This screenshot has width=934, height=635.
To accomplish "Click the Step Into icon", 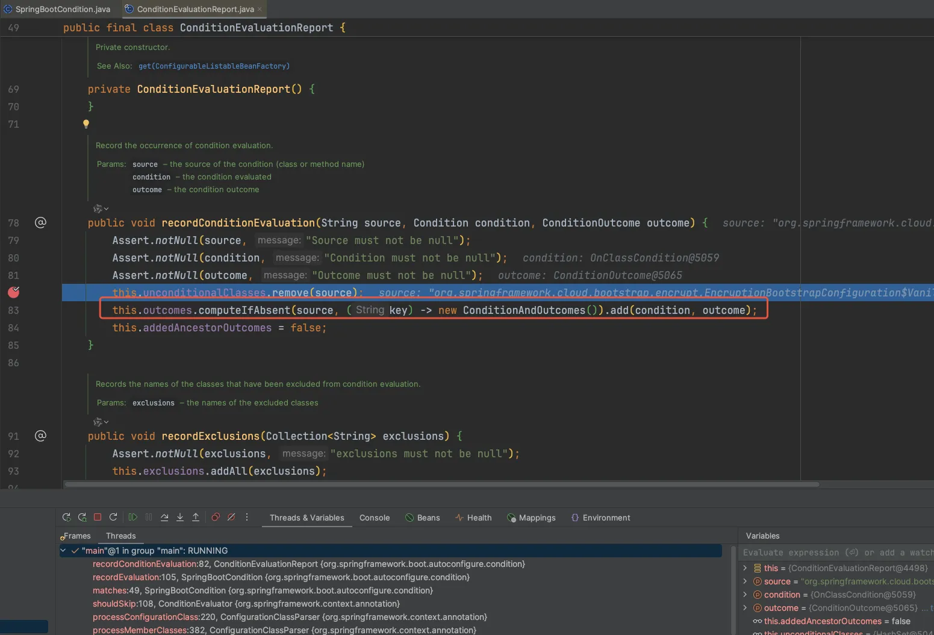I will click(x=180, y=517).
